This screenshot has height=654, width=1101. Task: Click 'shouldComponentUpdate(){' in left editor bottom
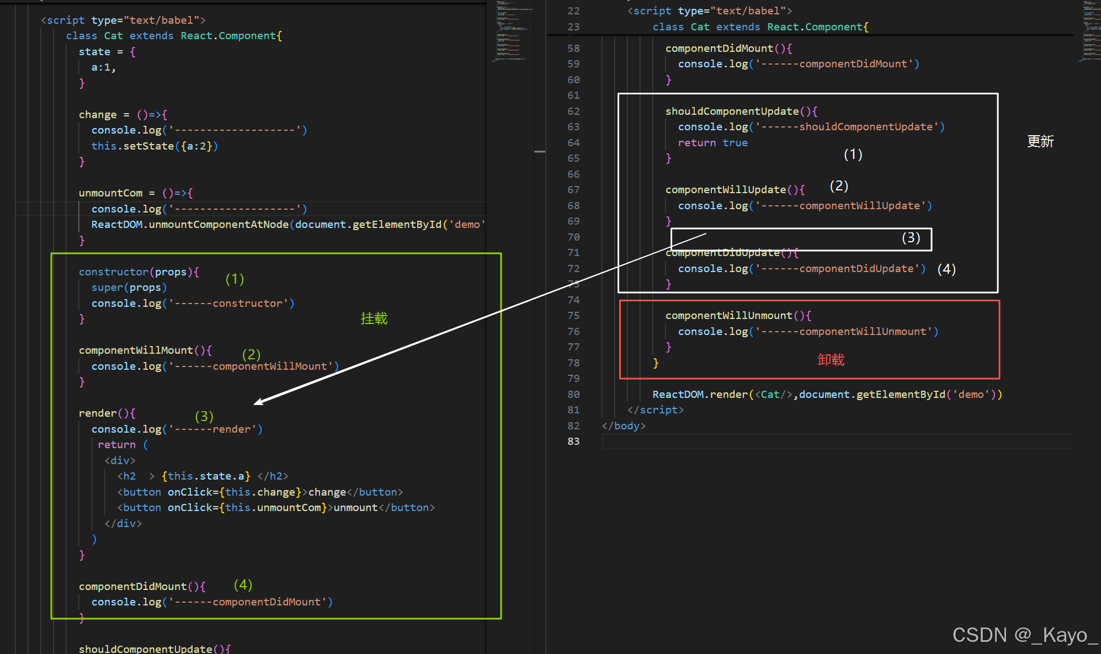point(155,649)
